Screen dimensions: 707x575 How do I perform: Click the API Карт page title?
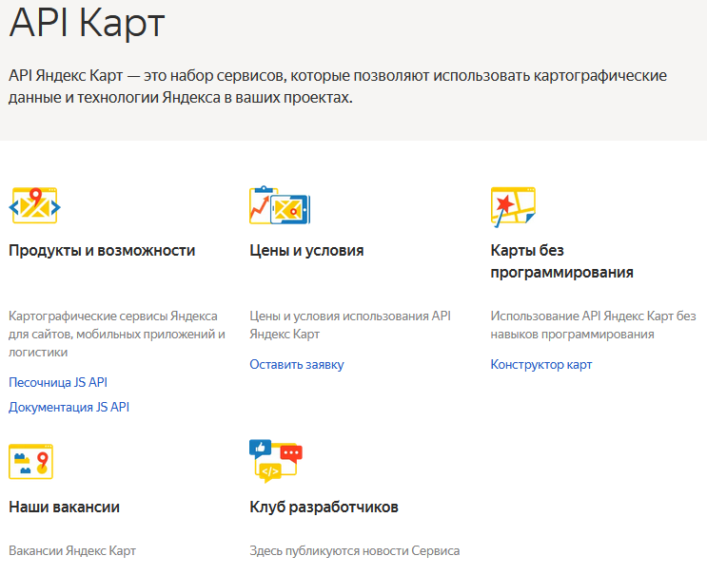click(87, 22)
